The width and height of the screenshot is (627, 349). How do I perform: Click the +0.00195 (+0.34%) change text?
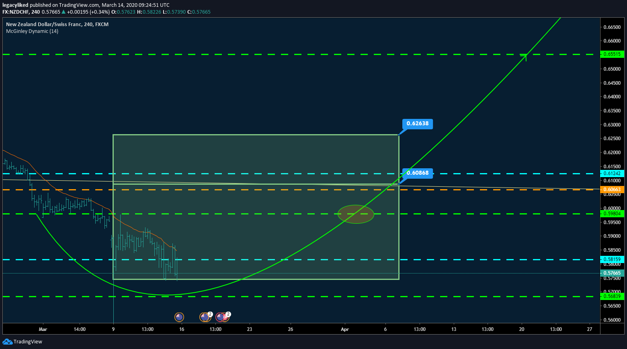pyautogui.click(x=88, y=12)
